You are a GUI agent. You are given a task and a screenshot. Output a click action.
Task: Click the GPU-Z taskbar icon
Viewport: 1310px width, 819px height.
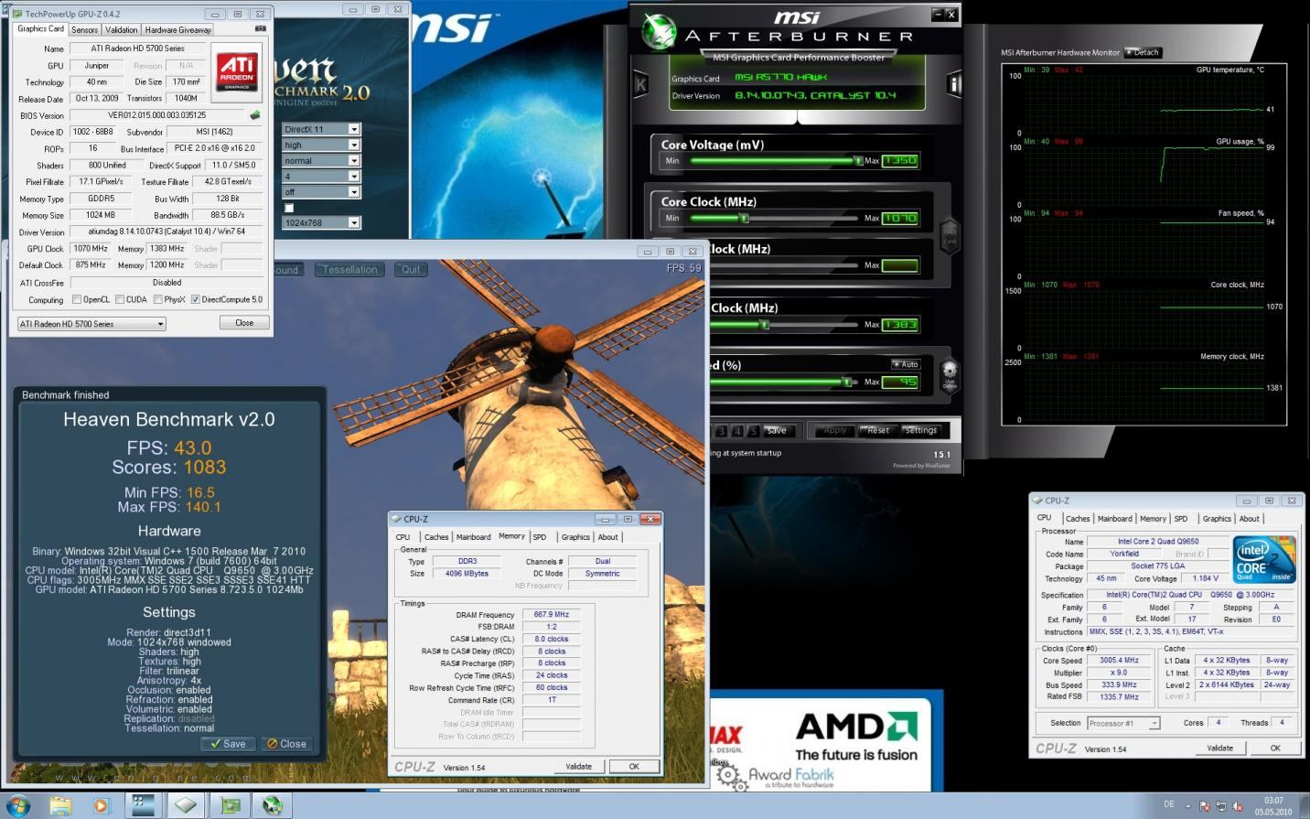pyautogui.click(x=229, y=805)
